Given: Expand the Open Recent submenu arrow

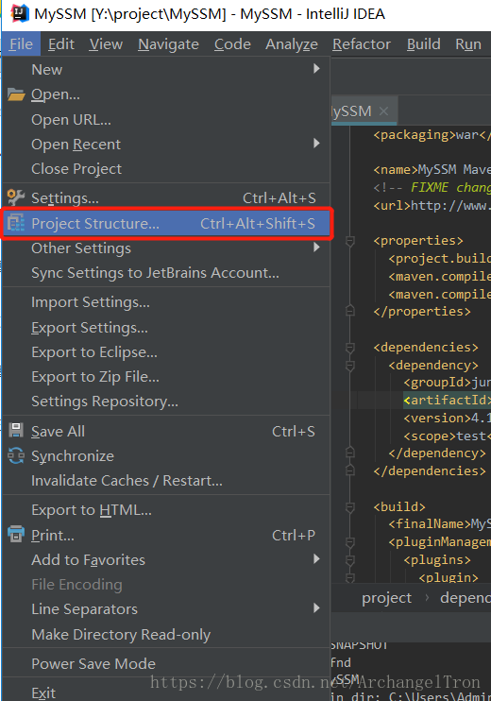Looking at the screenshot, I should pos(316,143).
